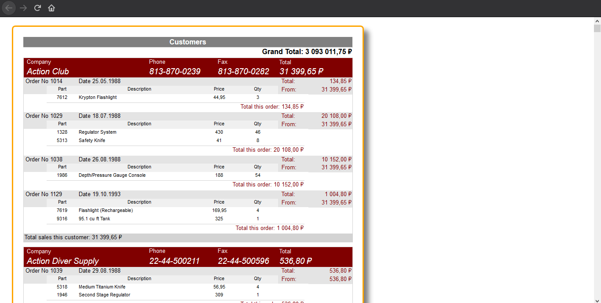This screenshot has width=601, height=303.
Task: Click price 44,95
Action: [x=219, y=97]
